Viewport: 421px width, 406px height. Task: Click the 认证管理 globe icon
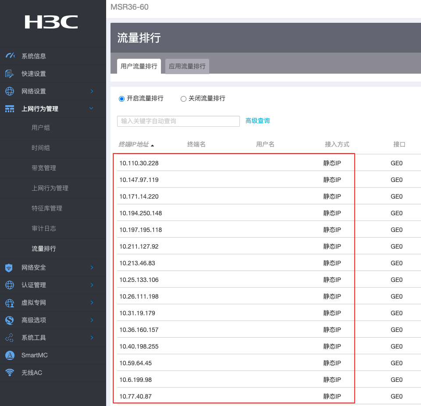[x=10, y=285]
